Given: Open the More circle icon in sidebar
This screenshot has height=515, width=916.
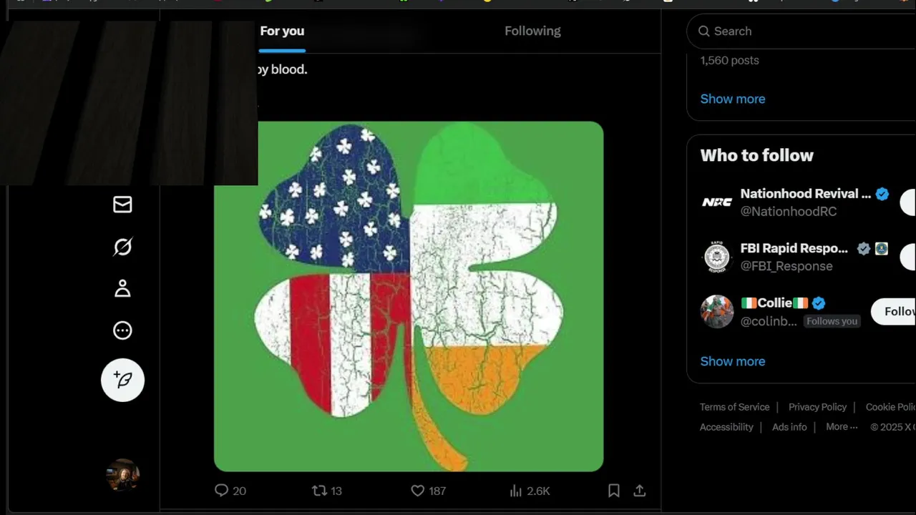Looking at the screenshot, I should tap(122, 330).
